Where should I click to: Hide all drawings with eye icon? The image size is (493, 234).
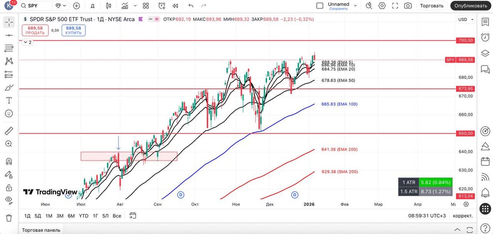coord(9,200)
